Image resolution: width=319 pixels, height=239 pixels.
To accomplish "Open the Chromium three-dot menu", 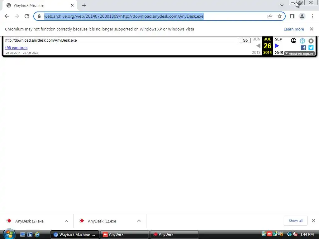I will [x=312, y=16].
